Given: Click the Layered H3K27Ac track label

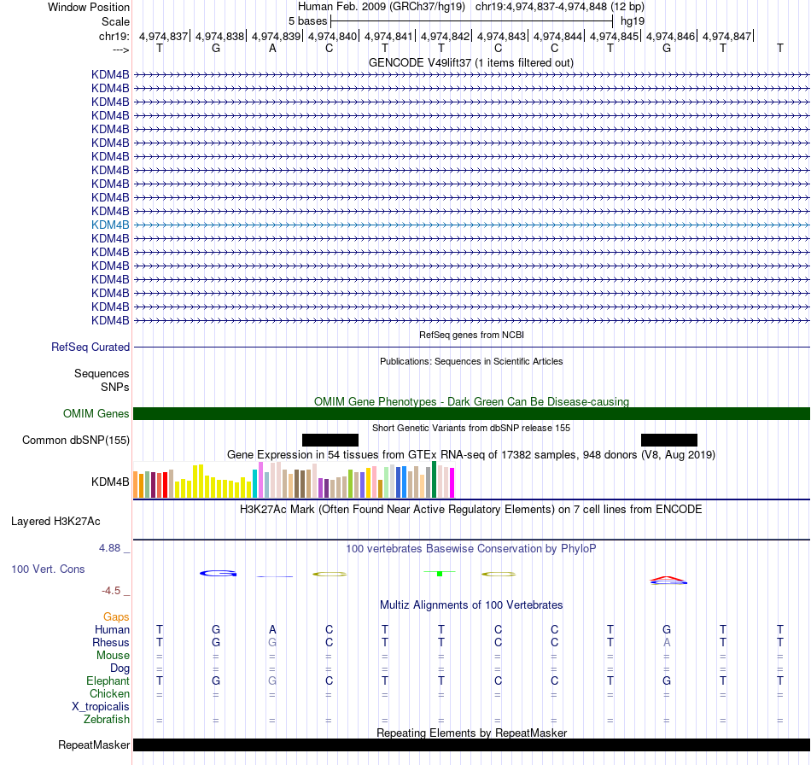Looking at the screenshot, I should [x=55, y=522].
